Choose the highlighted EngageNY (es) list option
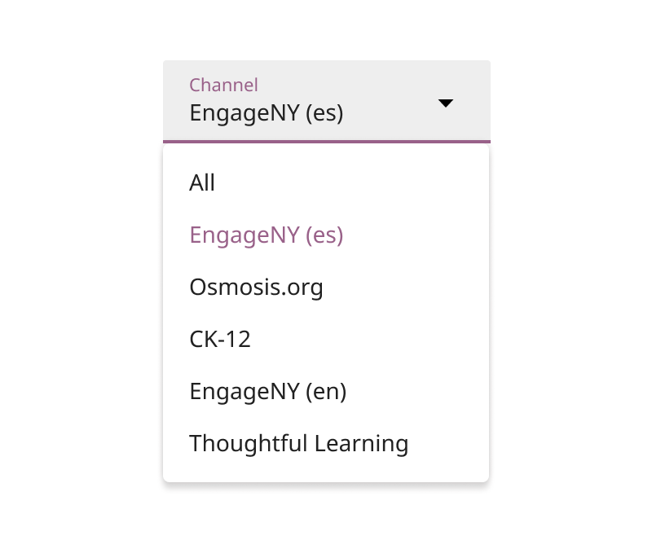The image size is (652, 549). 267,235
